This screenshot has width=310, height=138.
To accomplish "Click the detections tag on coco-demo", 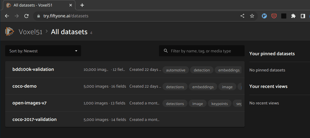I will coord(175,87).
